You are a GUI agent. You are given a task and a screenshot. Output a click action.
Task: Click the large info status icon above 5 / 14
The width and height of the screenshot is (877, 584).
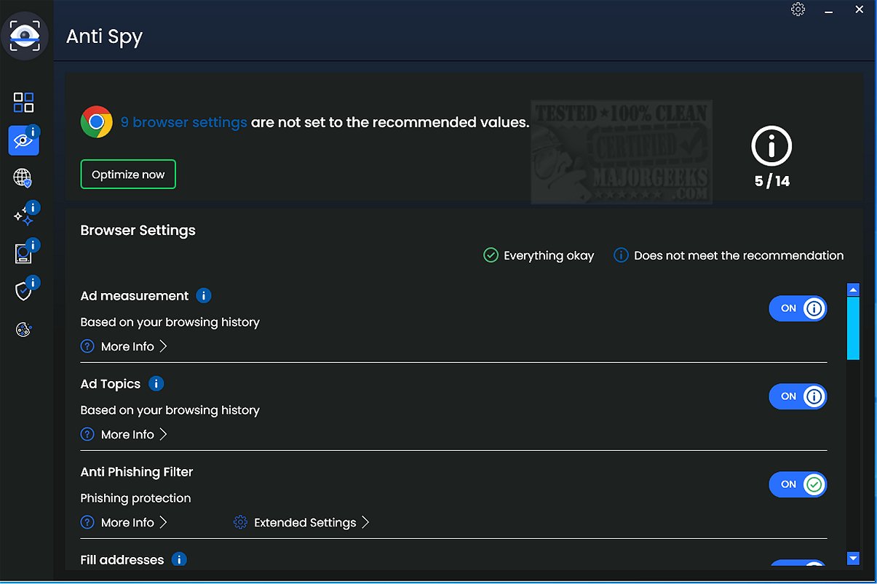[771, 146]
